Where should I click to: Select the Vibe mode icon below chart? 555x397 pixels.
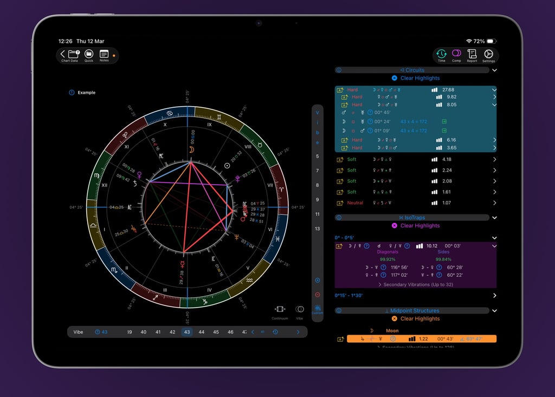point(299,309)
